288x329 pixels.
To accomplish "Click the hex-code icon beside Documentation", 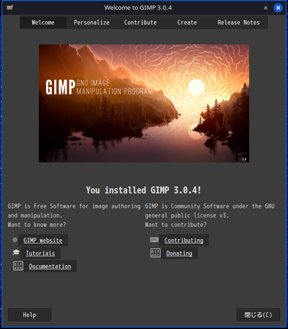I will 18,266.
